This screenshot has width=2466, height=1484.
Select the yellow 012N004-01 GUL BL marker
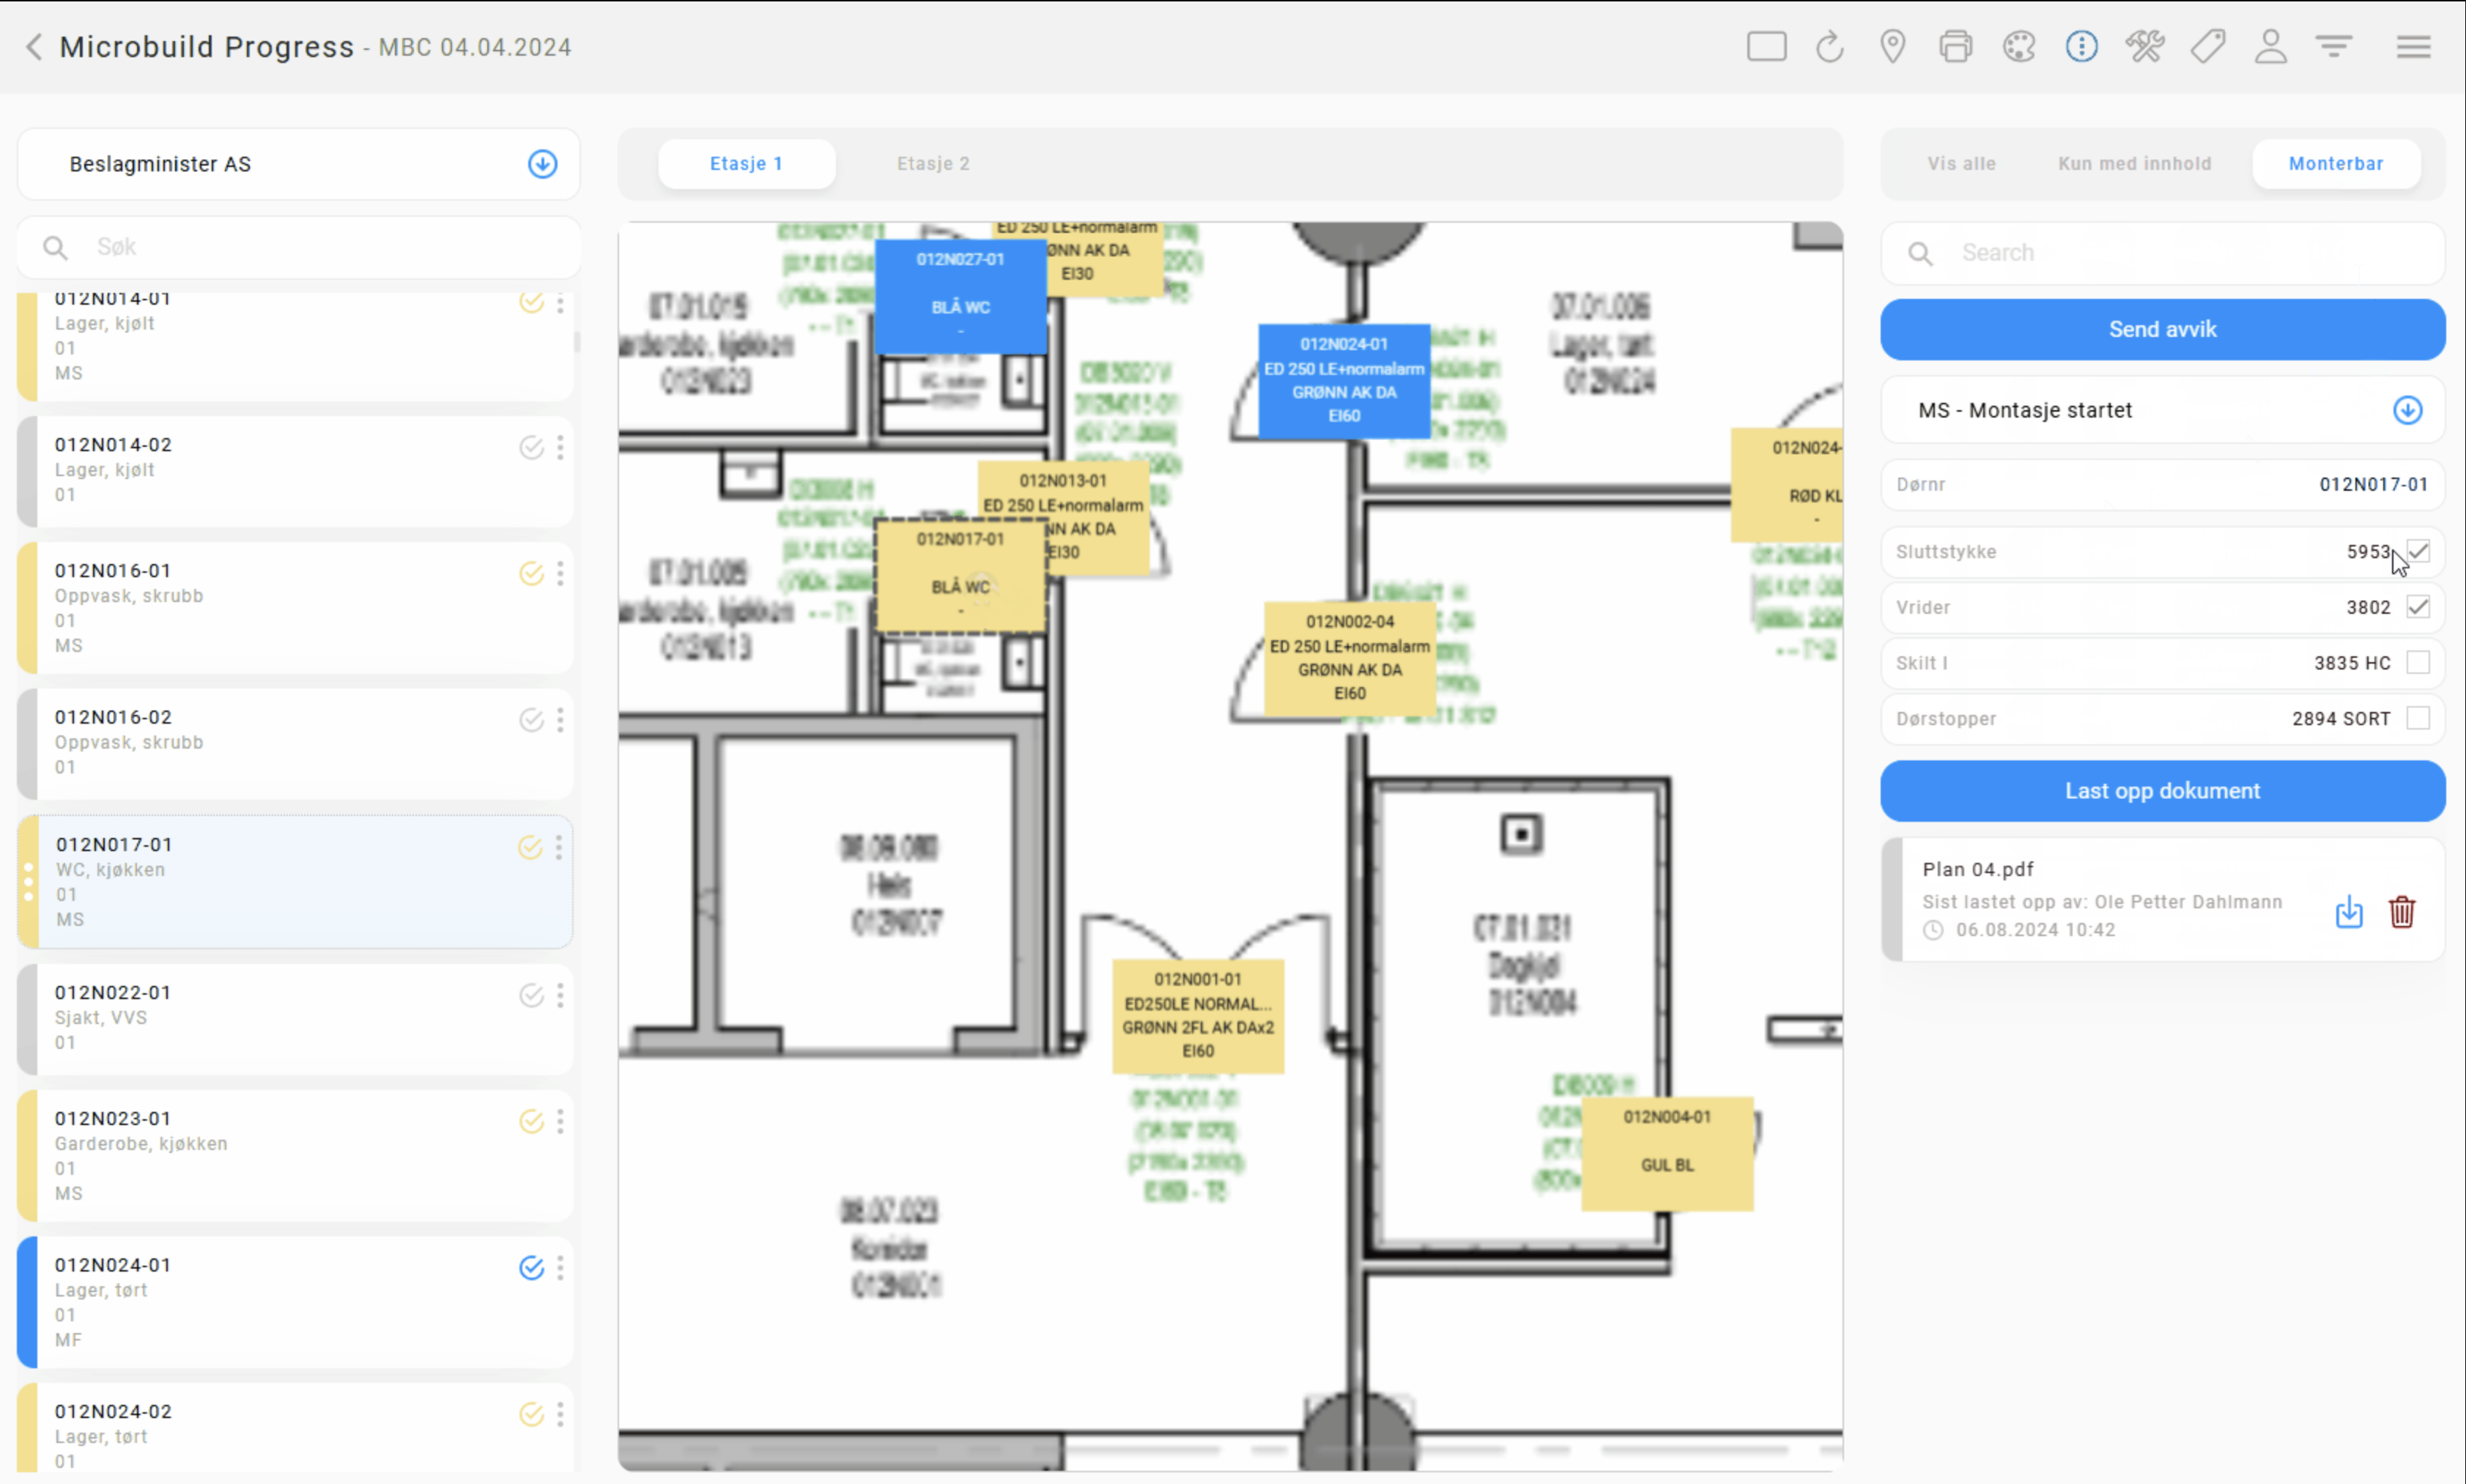point(1666,1153)
